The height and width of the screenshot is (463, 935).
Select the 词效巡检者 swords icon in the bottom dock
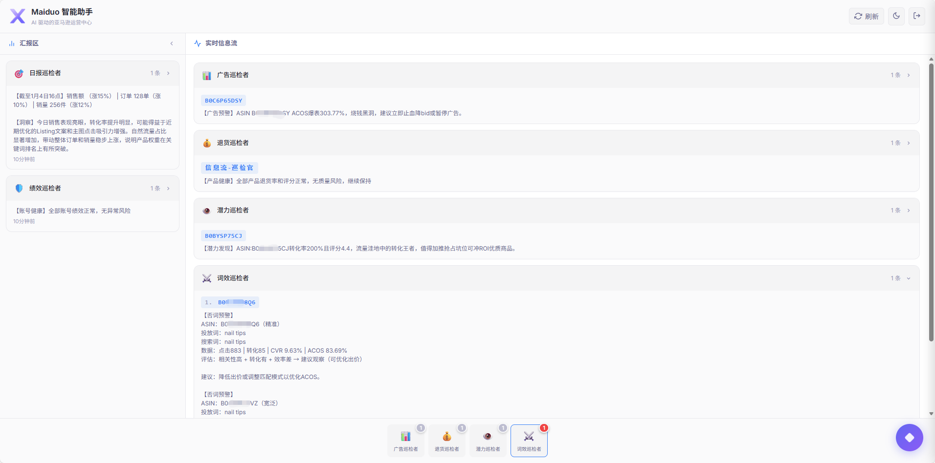click(529, 436)
